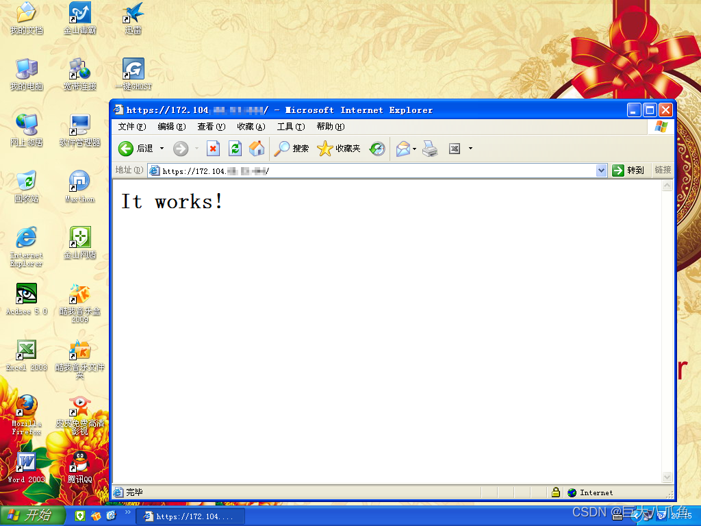
Task: Stop loading with the red X icon
Action: click(214, 149)
